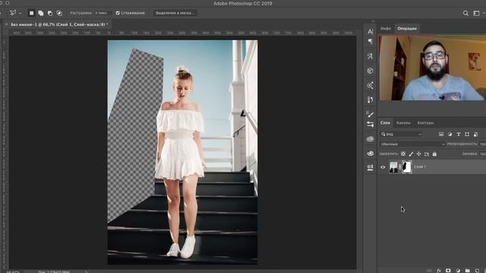Switch to the Контуры tab
The height and width of the screenshot is (273, 486).
[x=425, y=123]
